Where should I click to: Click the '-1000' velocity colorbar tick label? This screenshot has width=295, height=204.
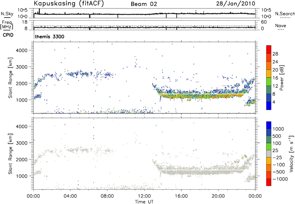(280, 179)
